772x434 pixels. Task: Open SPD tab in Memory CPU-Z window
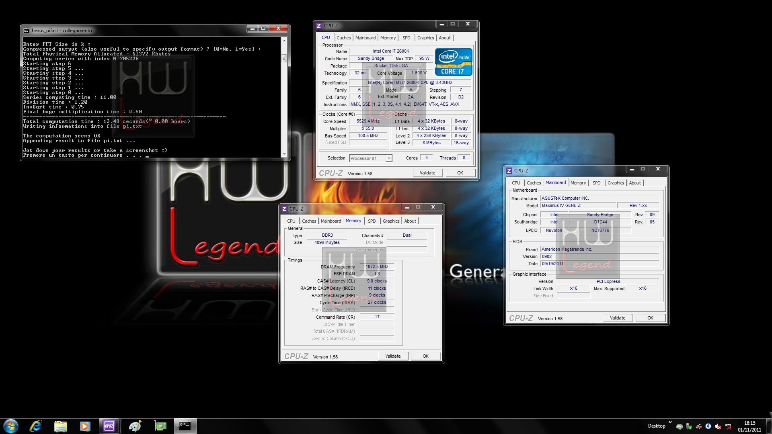[372, 221]
